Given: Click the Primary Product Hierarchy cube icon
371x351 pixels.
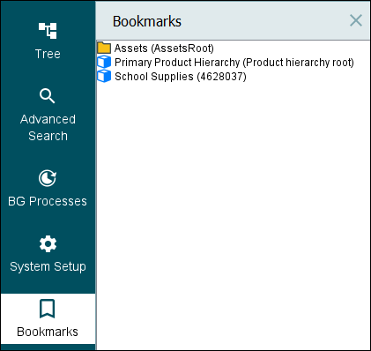Looking at the screenshot, I should coord(104,62).
